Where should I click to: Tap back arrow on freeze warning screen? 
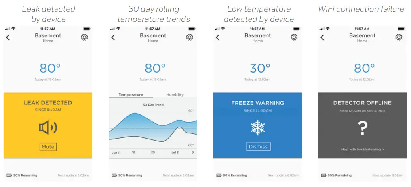(x=217, y=37)
